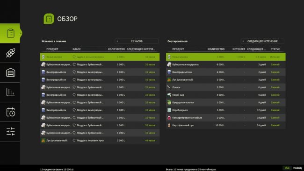Click the 10 000 L quantity cell
Screen dimensions: 304x171
coord(220,125)
